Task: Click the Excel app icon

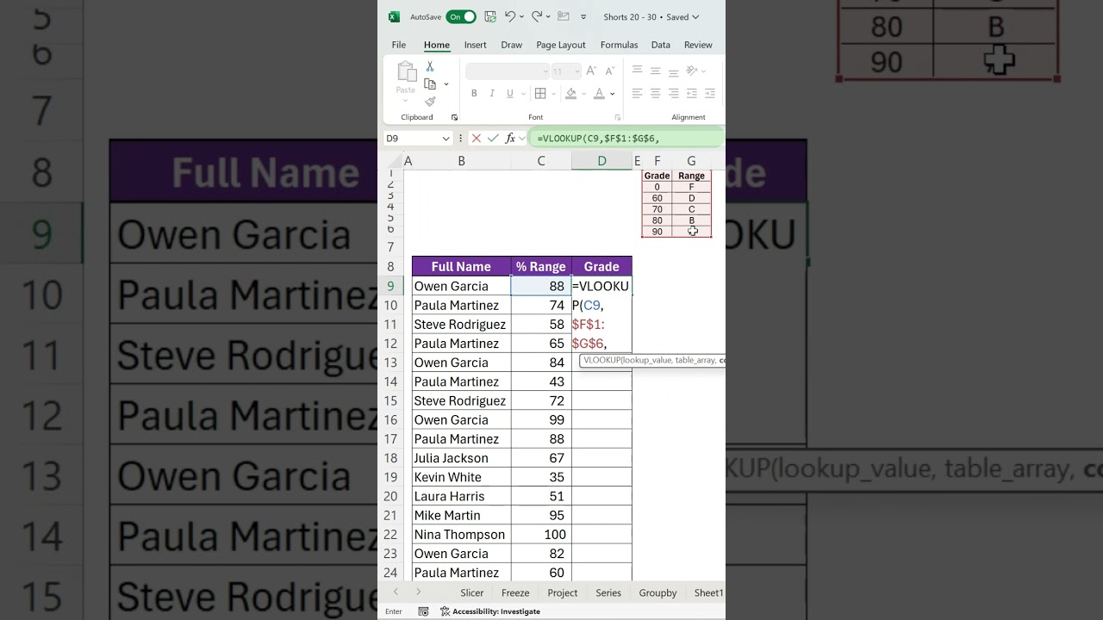Action: (x=394, y=16)
